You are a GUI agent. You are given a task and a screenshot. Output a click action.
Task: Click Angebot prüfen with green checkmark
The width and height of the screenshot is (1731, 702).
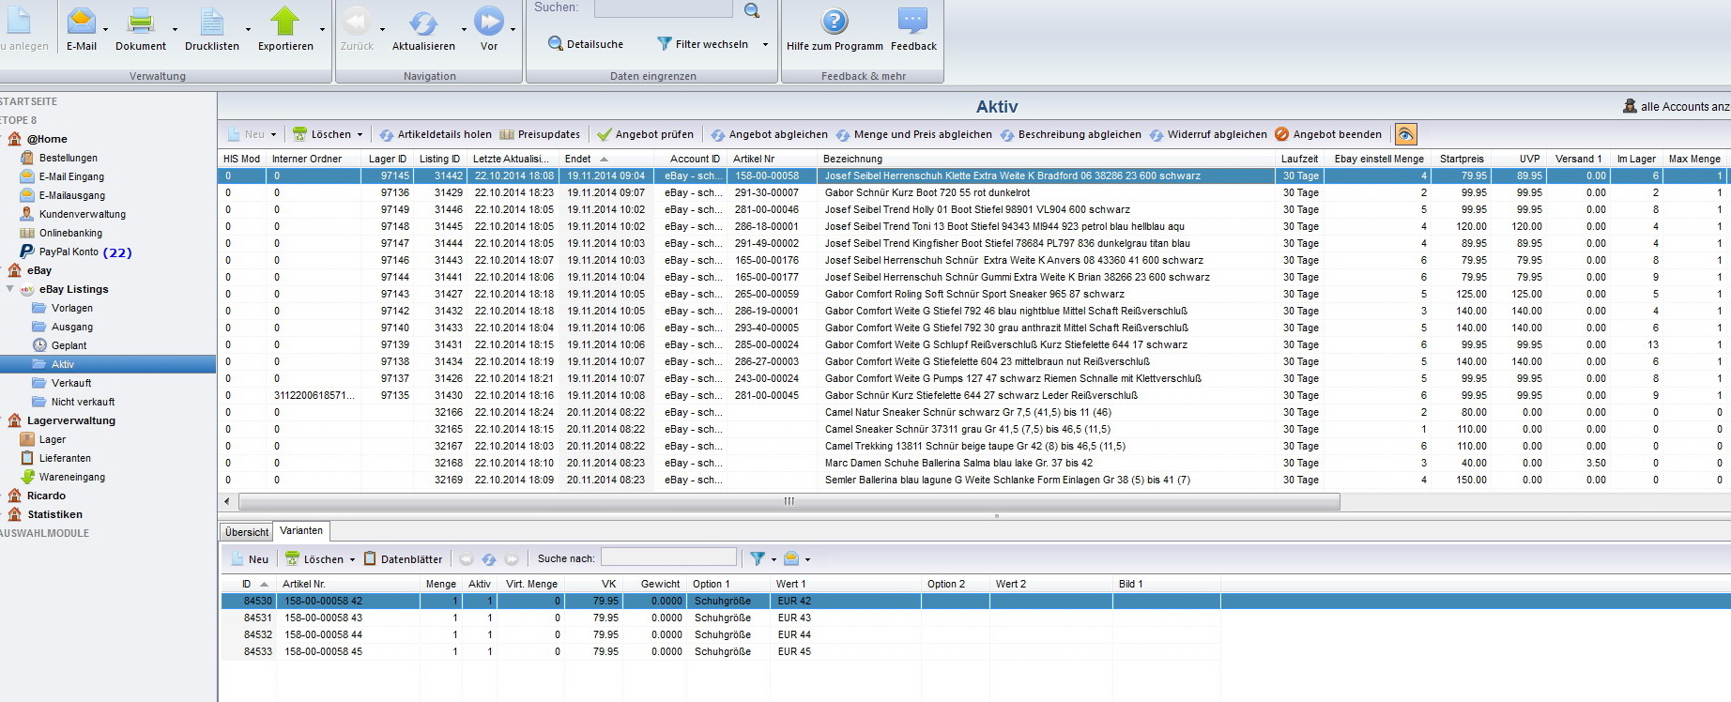[x=646, y=134]
